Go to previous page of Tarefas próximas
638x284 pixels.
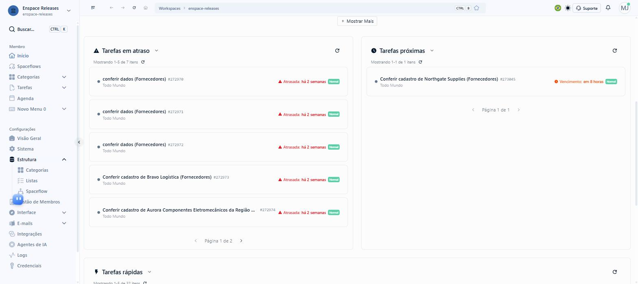(x=473, y=110)
